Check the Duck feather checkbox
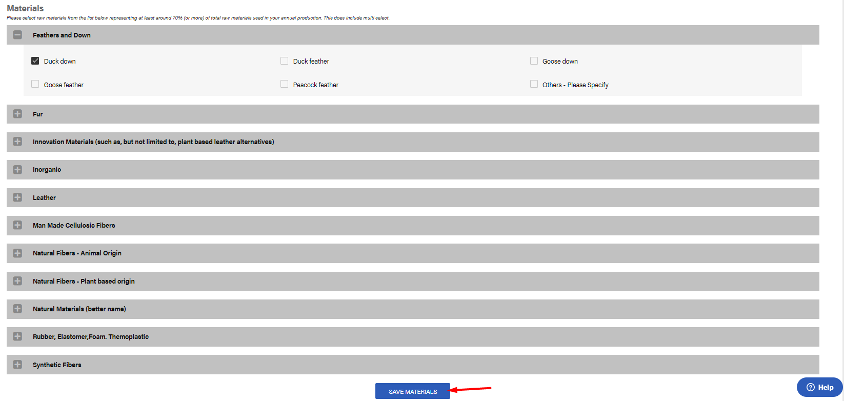 pyautogui.click(x=284, y=61)
